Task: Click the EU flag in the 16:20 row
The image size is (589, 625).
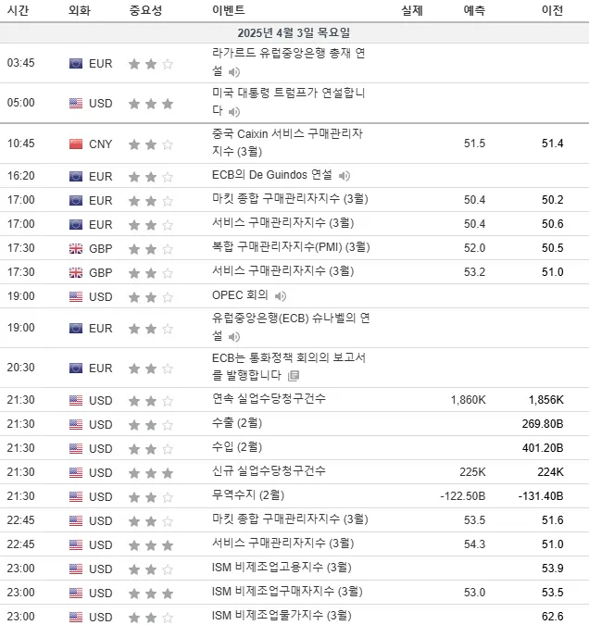Action: coord(76,176)
